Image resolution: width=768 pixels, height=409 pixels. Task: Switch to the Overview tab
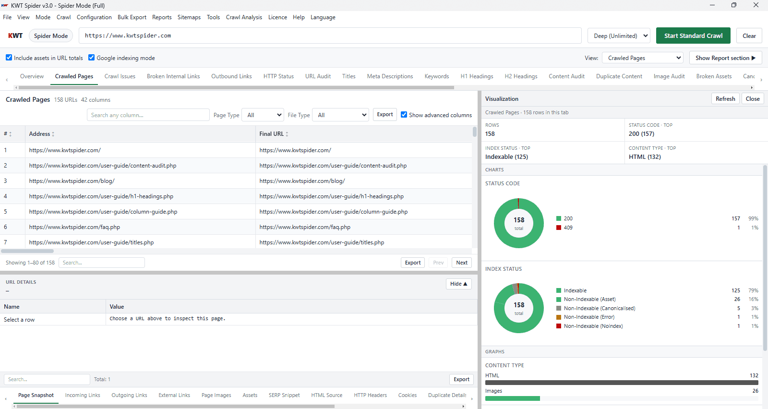32,76
